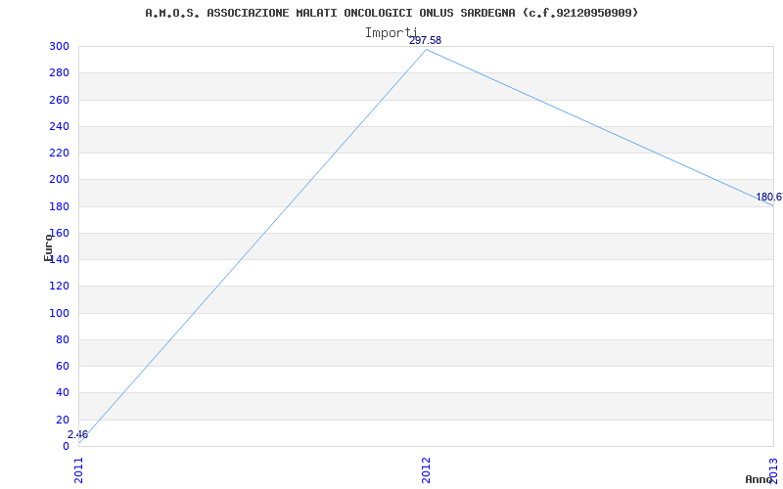Click the 300 y-axis tick label

click(59, 46)
